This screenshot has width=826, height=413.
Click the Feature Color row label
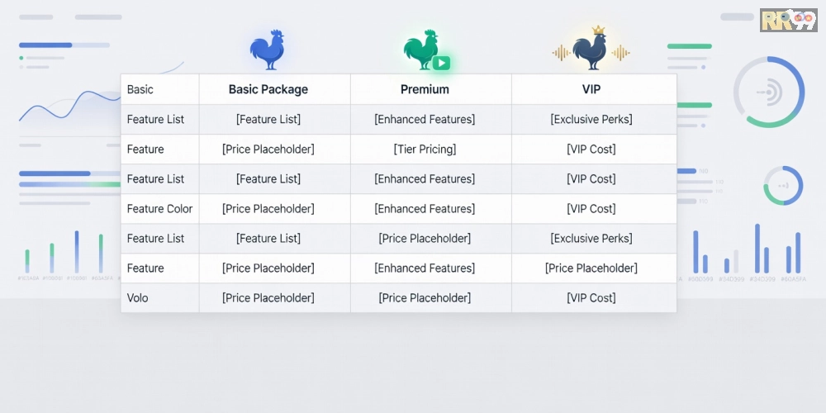tap(159, 209)
